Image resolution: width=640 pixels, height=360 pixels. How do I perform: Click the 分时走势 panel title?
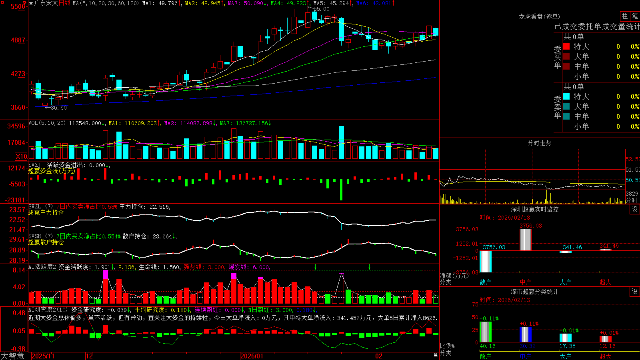pos(539,143)
